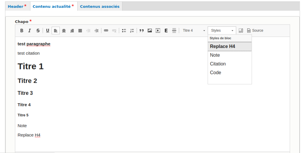Screen dimensions: 303x153
Task: Choose the Code block style
Action: [230, 73]
